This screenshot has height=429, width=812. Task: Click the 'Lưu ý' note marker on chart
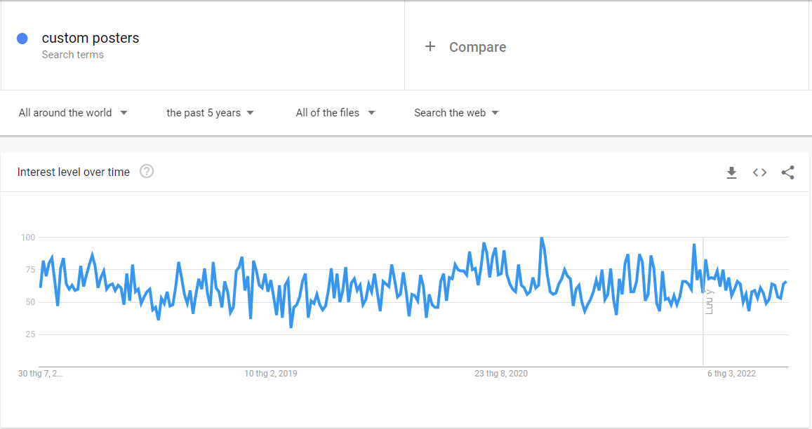[x=709, y=301]
